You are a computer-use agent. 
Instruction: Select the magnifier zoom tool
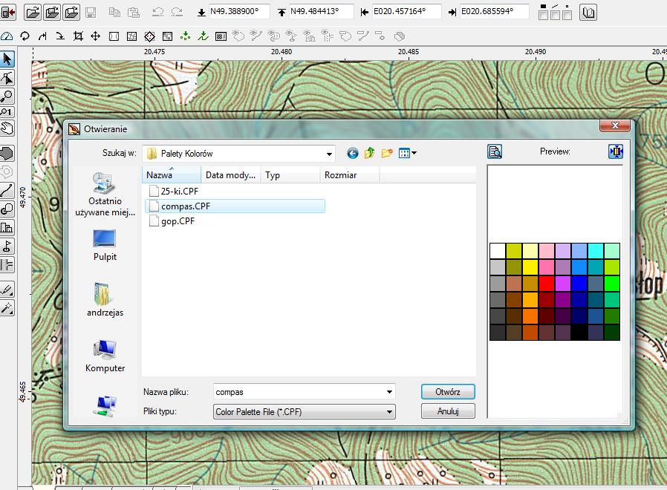pos(7,96)
